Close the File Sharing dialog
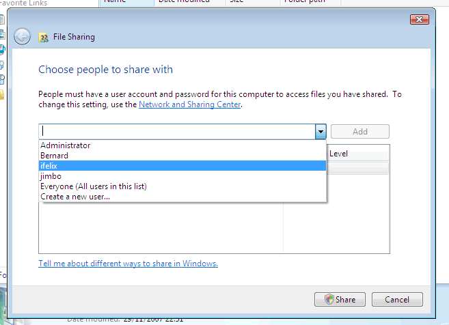This screenshot has width=449, height=325. [x=419, y=20]
